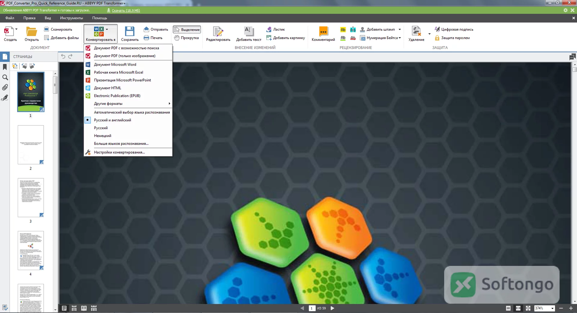Open conversion settings (Настройки конвертирования)
The width and height of the screenshot is (577, 313).
click(x=128, y=152)
